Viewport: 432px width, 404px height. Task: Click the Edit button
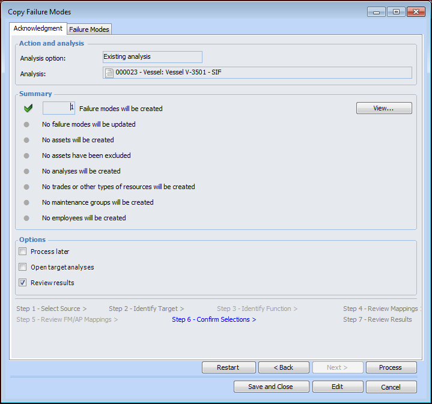pyautogui.click(x=338, y=387)
